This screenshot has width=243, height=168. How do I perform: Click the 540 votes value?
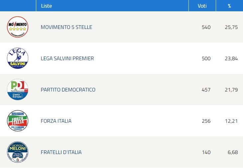point(206,27)
